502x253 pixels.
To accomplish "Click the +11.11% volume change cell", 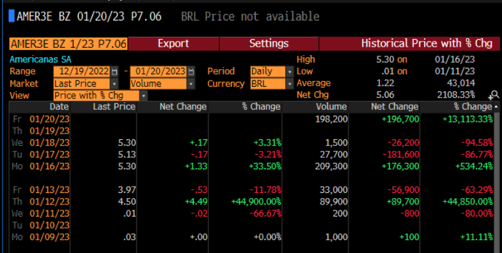I will [x=476, y=237].
